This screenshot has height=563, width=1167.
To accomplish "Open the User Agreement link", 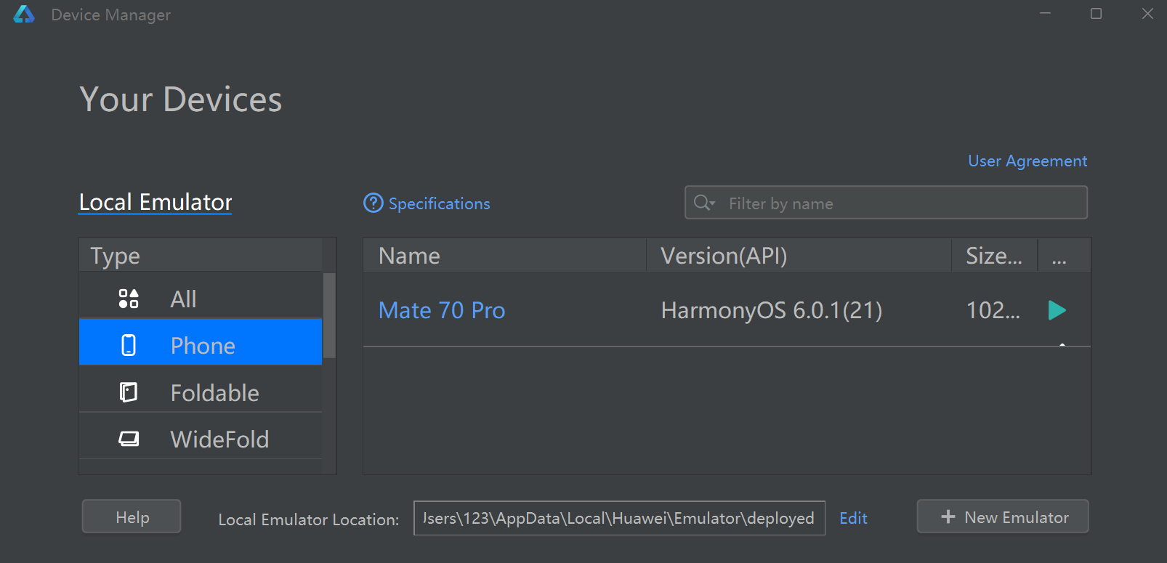I will pyautogui.click(x=1027, y=161).
